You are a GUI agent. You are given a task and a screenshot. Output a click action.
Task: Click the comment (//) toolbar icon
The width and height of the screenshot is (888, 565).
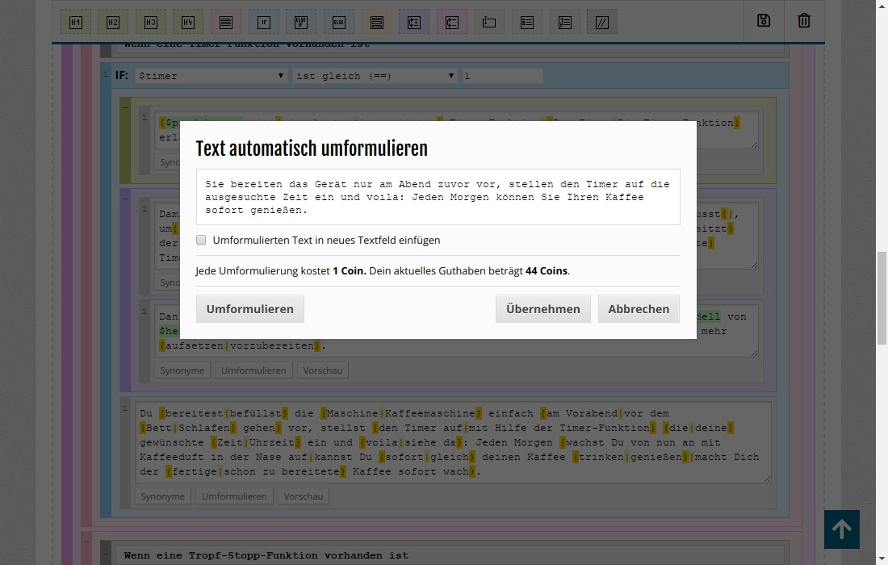point(602,23)
